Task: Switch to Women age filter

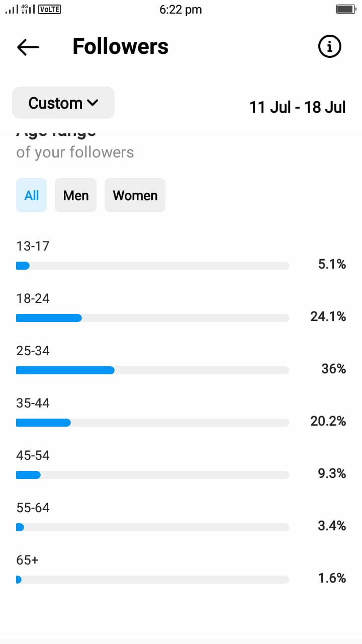Action: pos(135,195)
